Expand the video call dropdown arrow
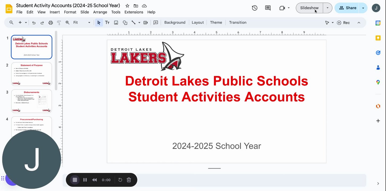 click(289, 8)
